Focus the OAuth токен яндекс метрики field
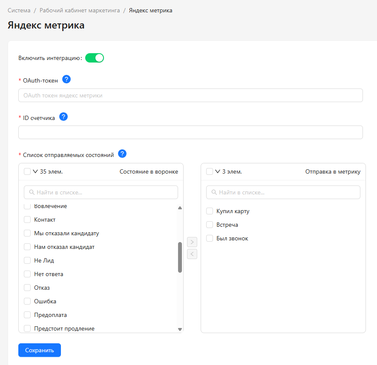The image size is (377, 365). click(190, 95)
